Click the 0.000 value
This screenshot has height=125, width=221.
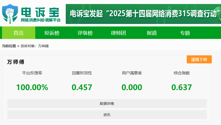[x=132, y=87]
